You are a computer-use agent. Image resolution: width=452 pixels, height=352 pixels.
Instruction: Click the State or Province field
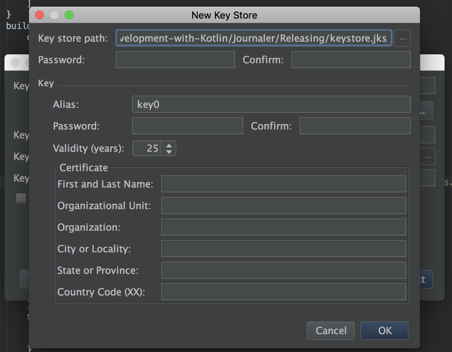[284, 270]
